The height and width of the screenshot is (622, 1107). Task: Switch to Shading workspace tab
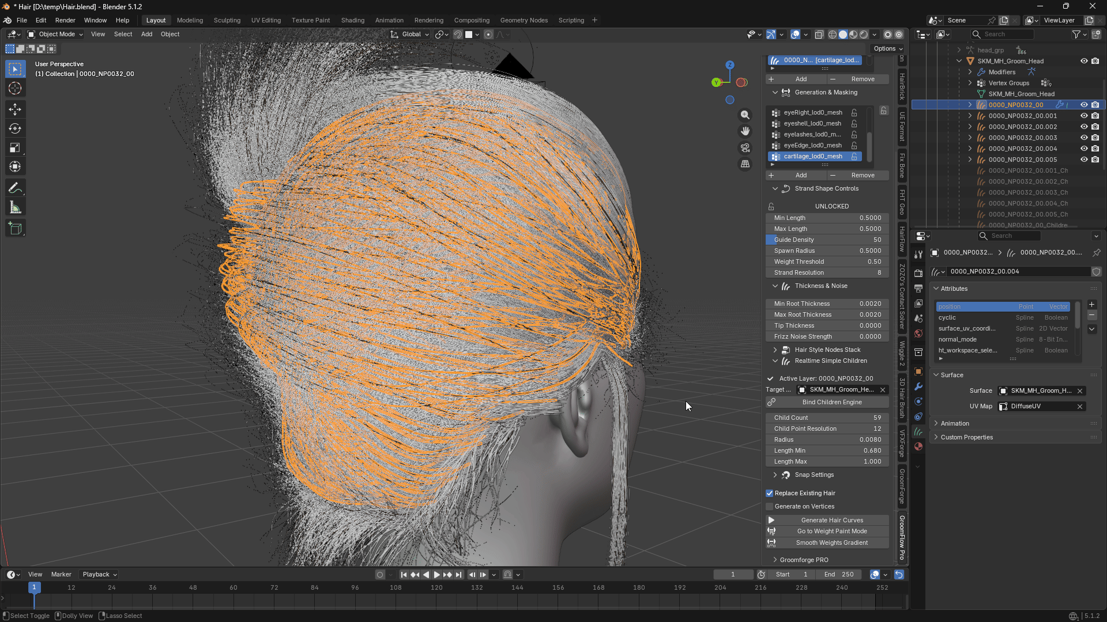coord(352,20)
